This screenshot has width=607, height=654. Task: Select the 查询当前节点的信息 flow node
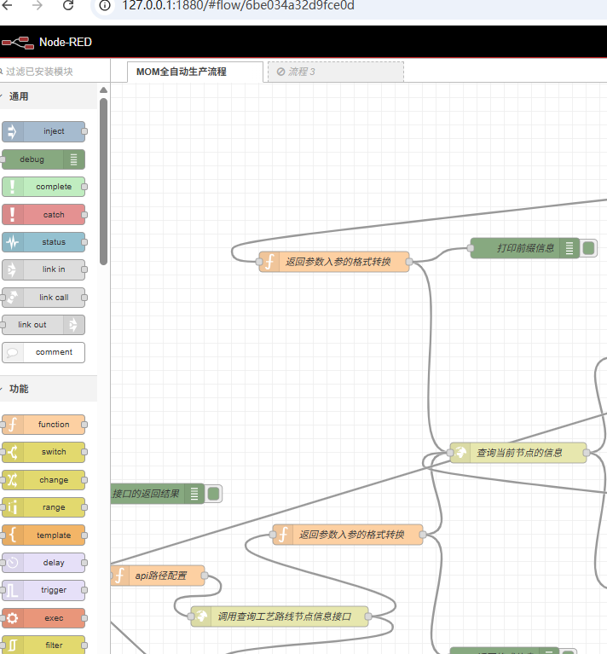tap(518, 453)
